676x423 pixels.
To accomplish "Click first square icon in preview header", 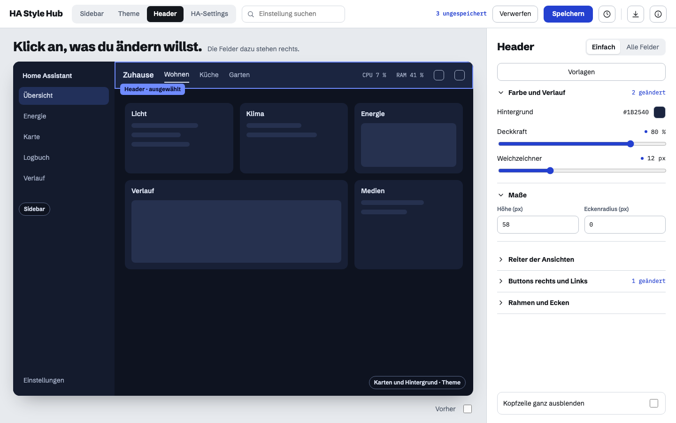I will 439,75.
